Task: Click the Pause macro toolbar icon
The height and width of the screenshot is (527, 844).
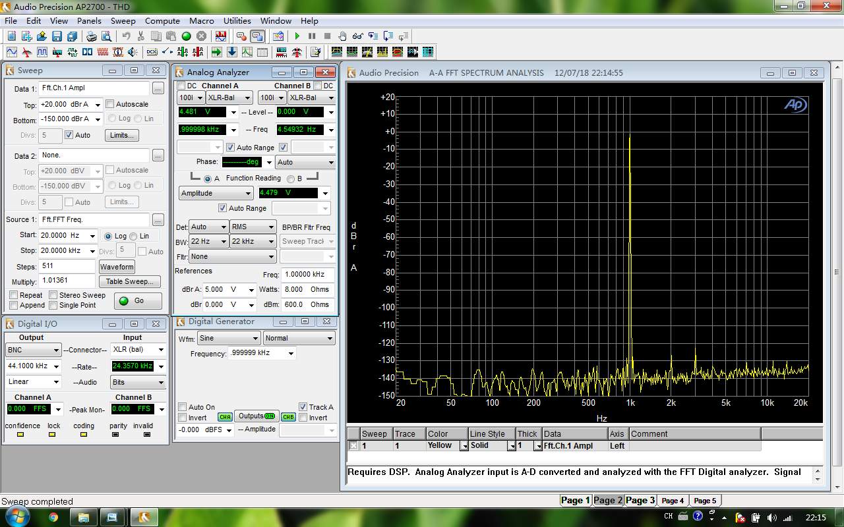Action: click(312, 36)
